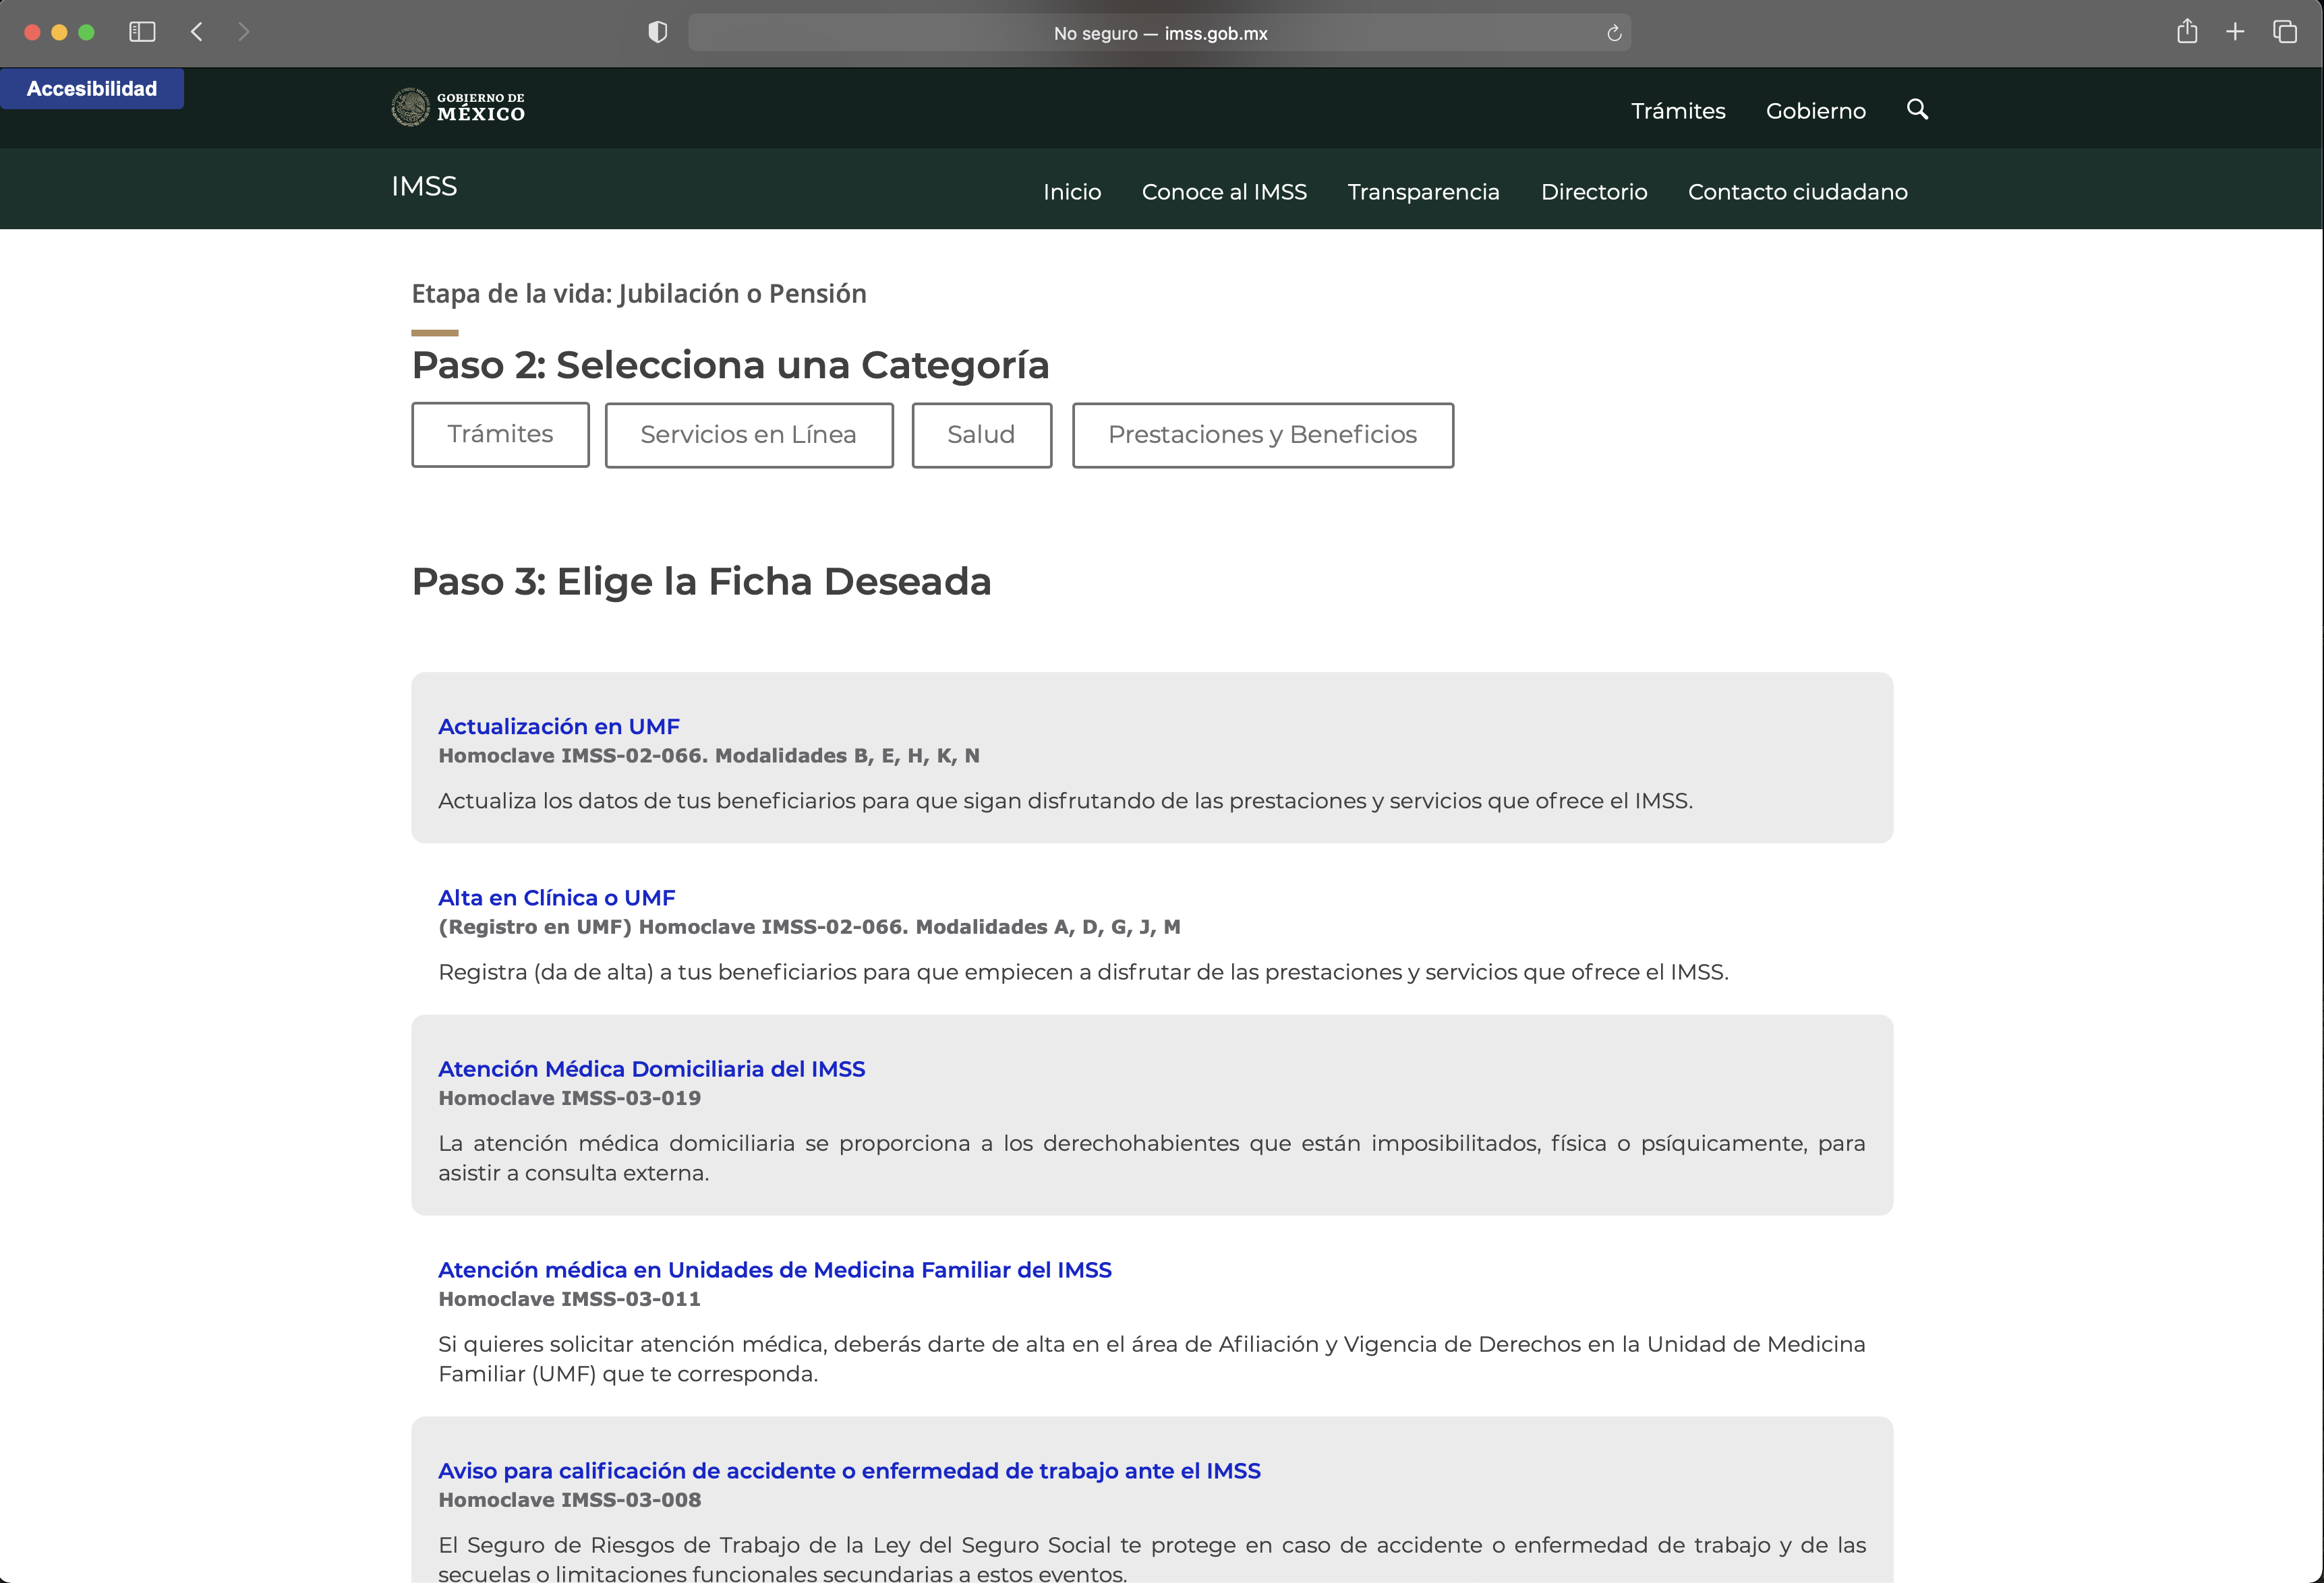
Task: Toggle the Safari sidebar icon
Action: click(142, 32)
